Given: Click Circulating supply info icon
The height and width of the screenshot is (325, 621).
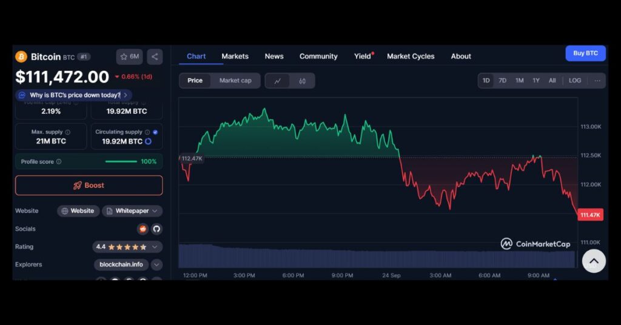Looking at the screenshot, I should (147, 132).
